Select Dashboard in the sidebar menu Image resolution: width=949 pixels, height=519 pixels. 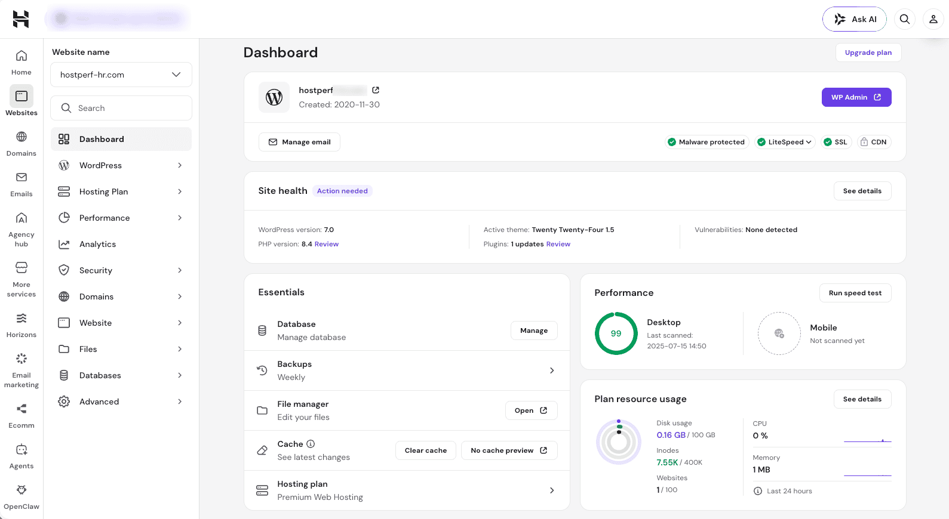tap(121, 139)
